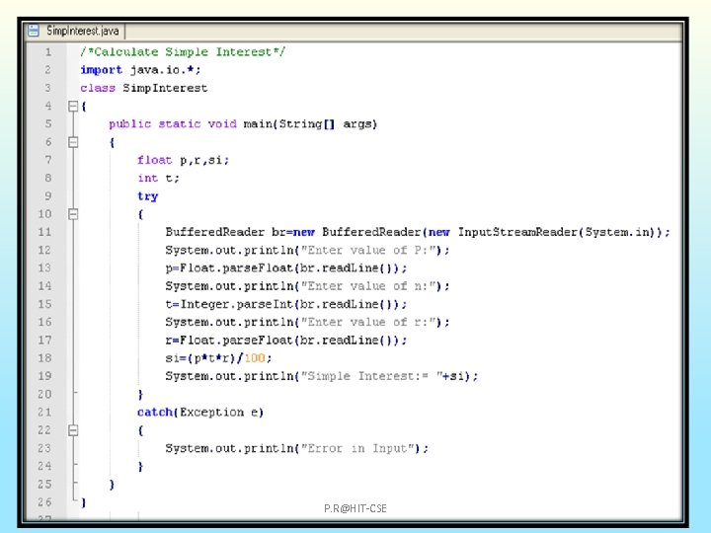Viewport: 711px width, 533px height.
Task: Click the "try" keyword on line 9
Action: [x=148, y=196]
